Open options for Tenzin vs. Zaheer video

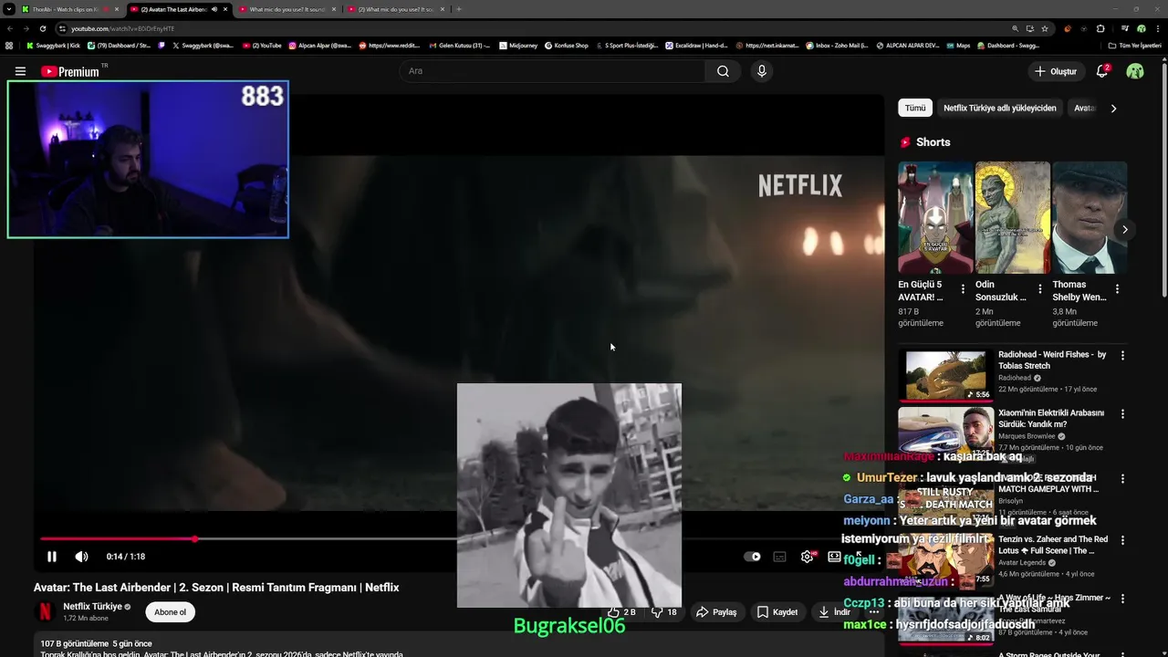click(x=1122, y=540)
